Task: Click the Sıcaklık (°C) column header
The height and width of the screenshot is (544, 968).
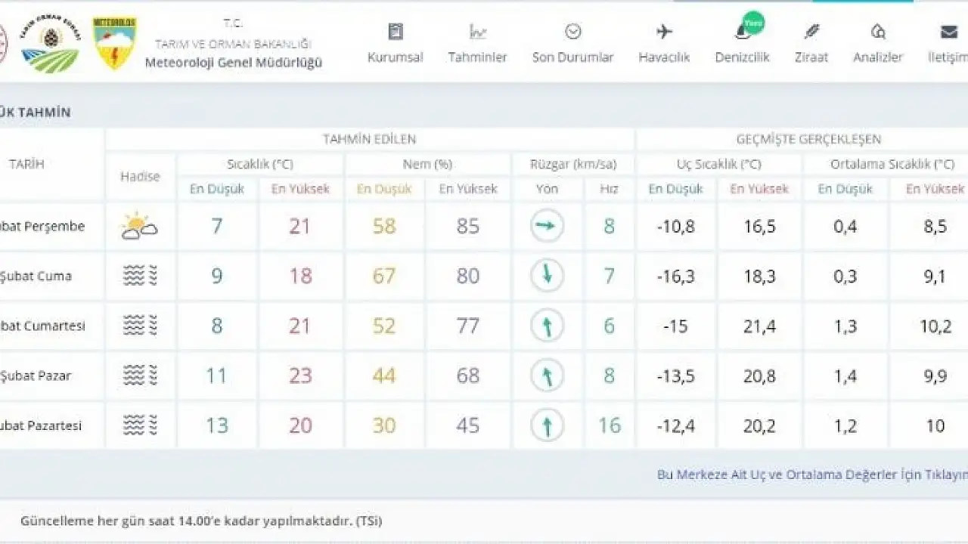Action: coord(260,164)
